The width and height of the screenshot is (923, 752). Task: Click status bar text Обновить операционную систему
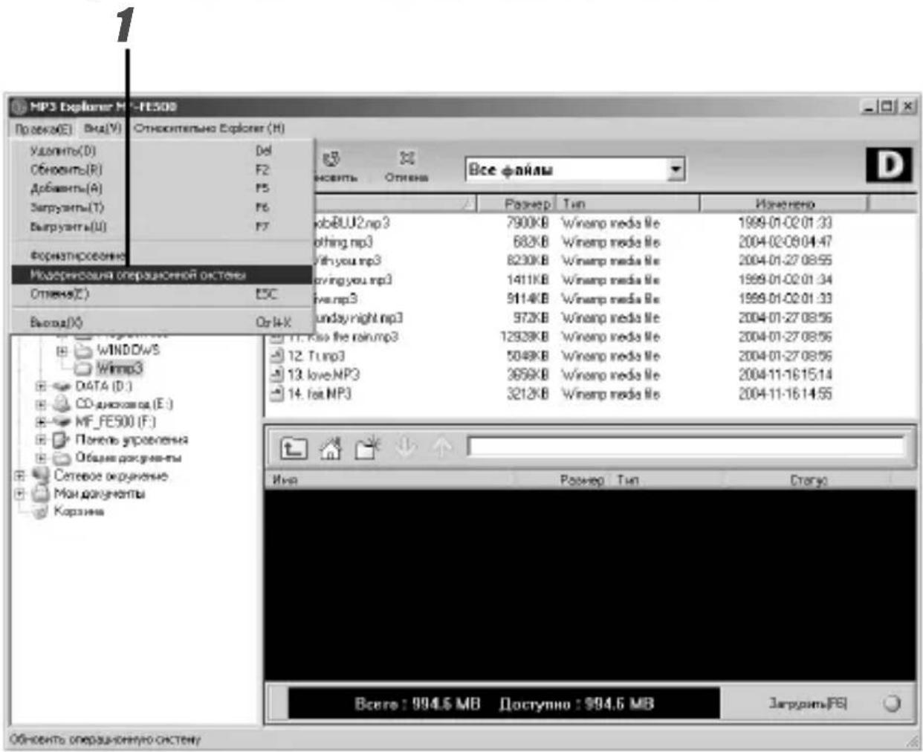click(105, 740)
